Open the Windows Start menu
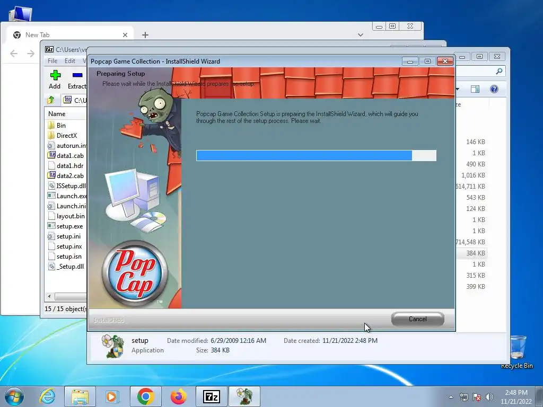 [x=14, y=396]
